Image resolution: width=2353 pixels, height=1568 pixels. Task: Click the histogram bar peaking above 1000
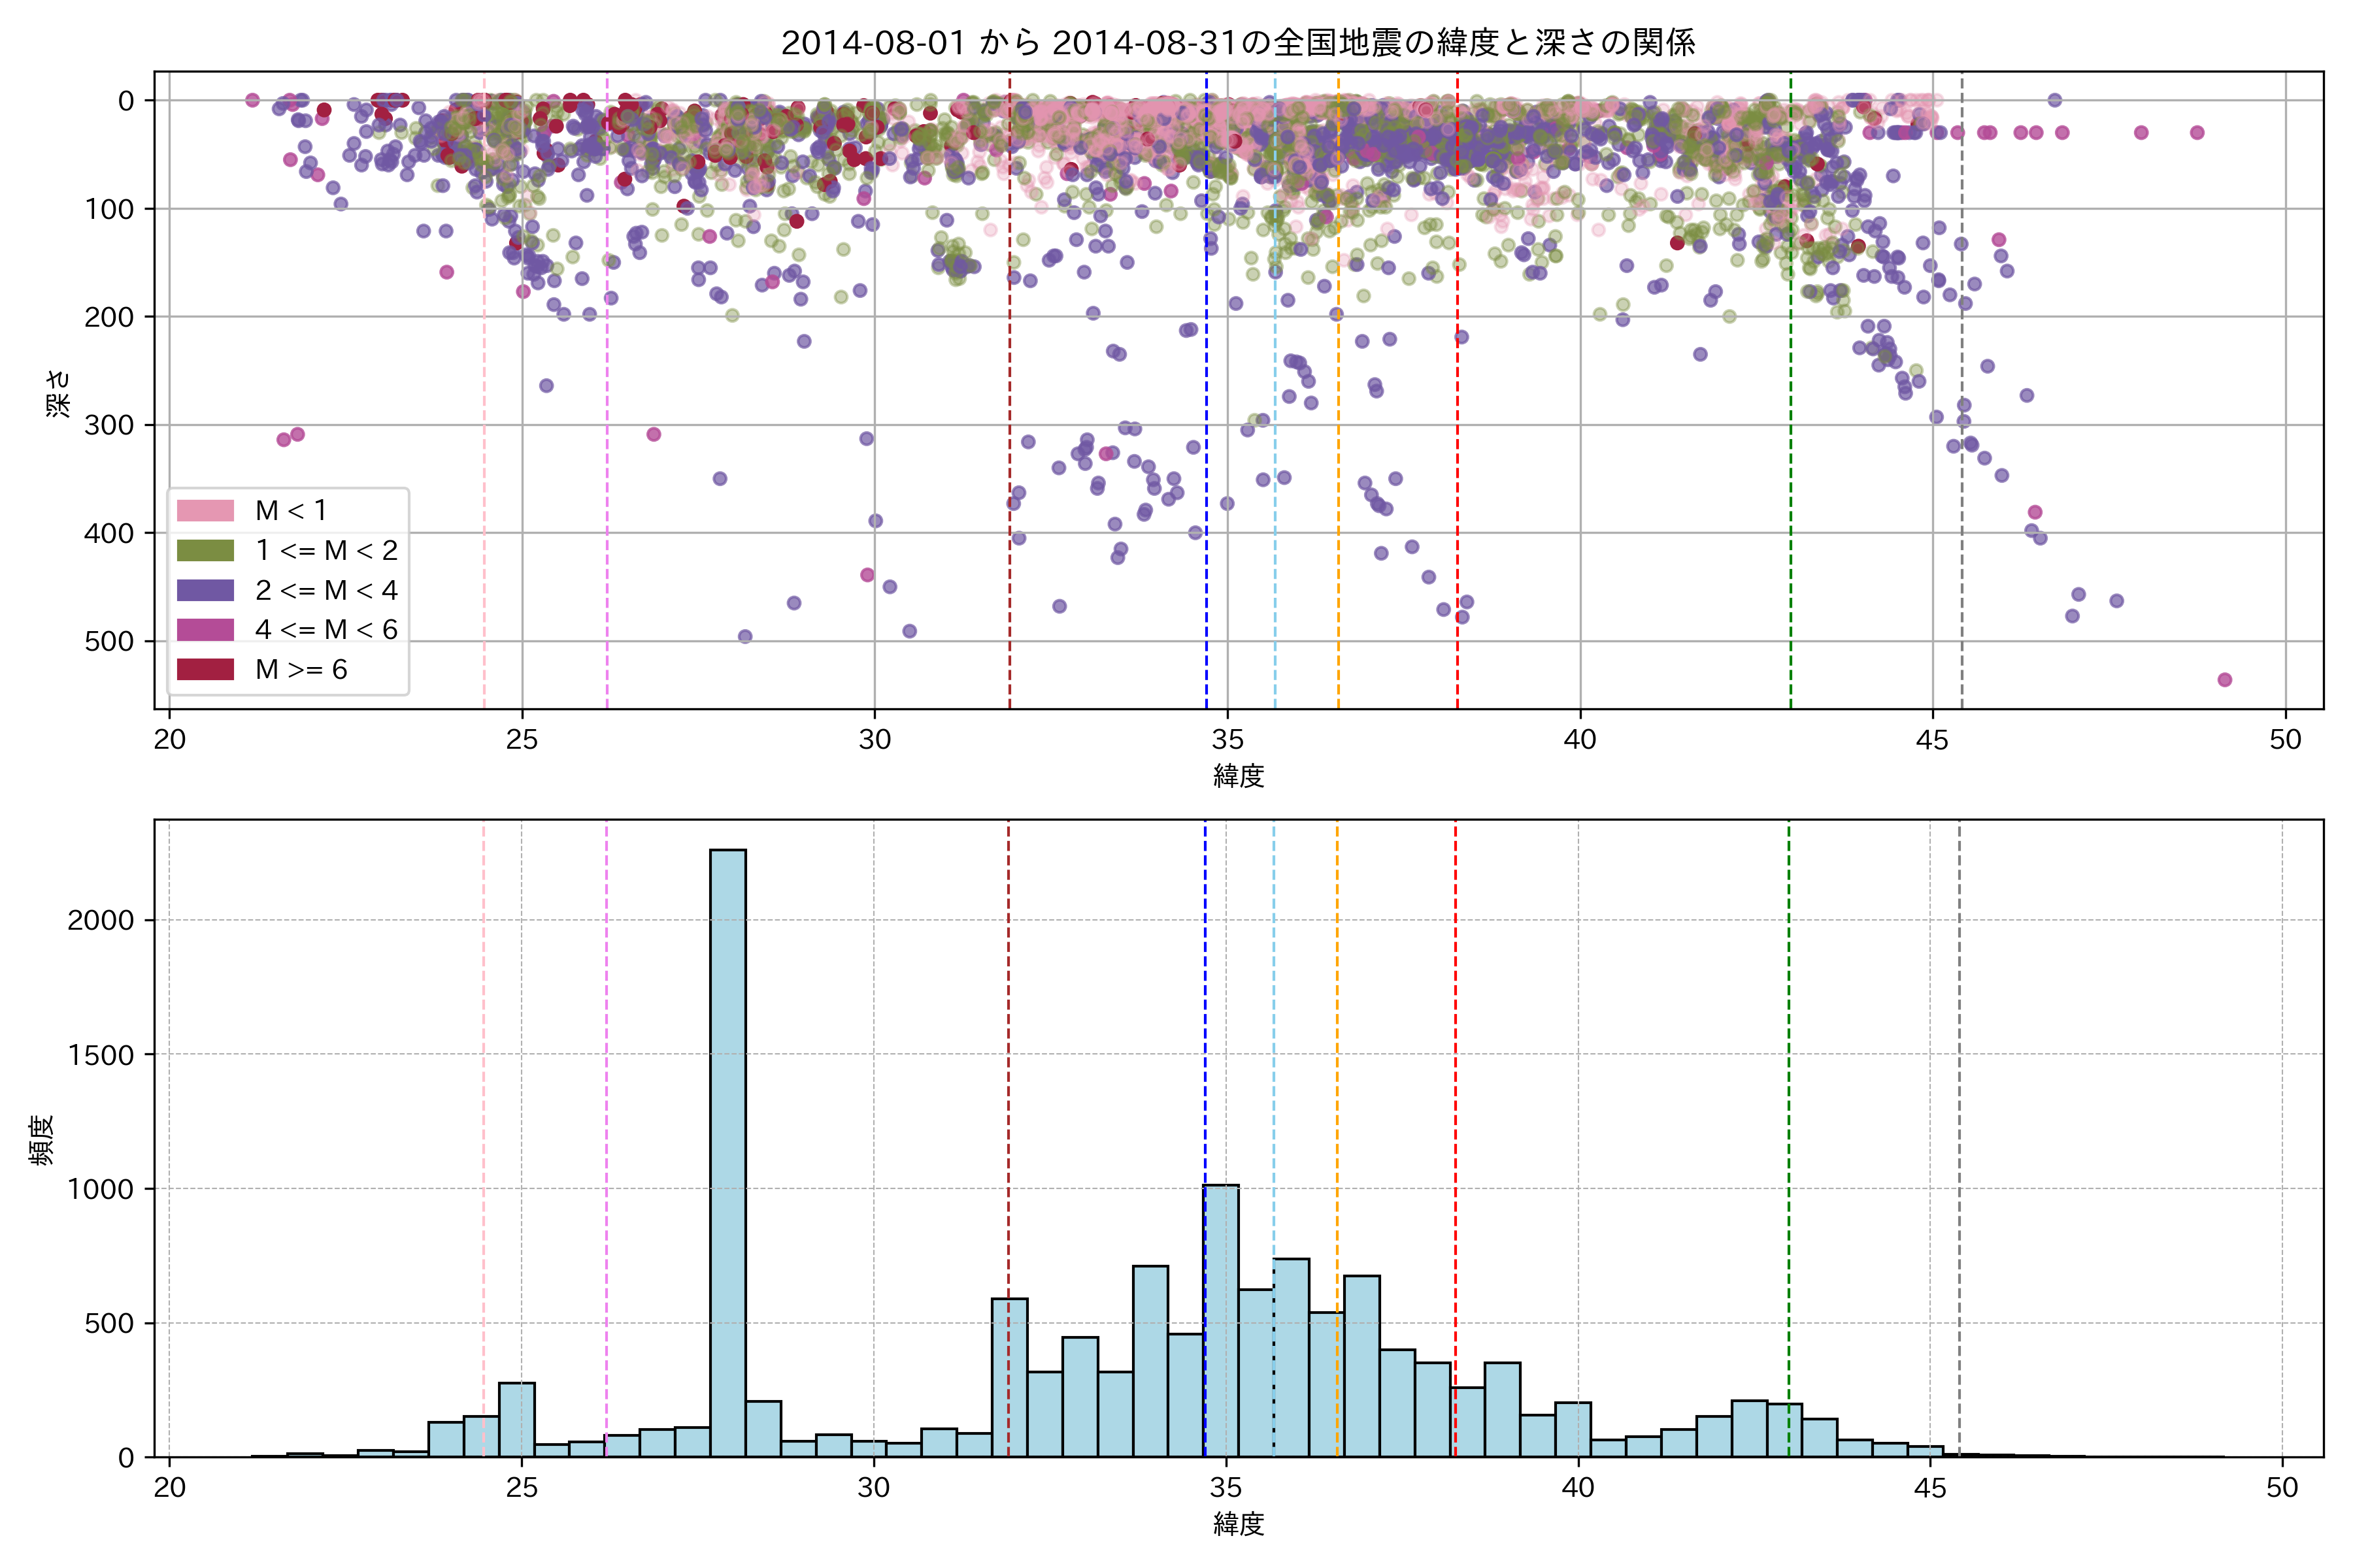click(1222, 1320)
